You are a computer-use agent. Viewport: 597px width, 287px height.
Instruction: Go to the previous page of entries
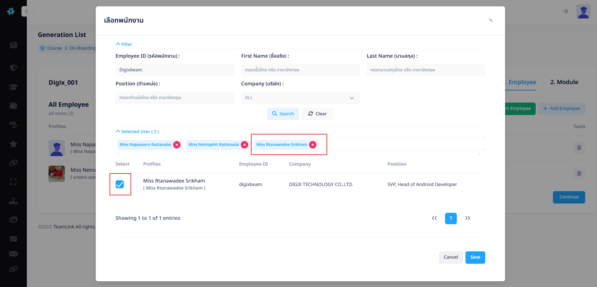(x=434, y=218)
